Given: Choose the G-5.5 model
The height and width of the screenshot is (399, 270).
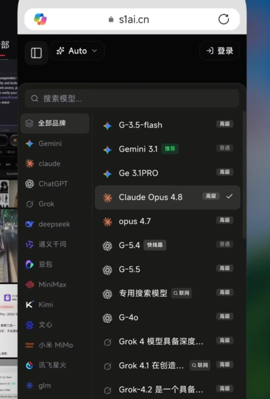Looking at the screenshot, I should pos(167,269).
